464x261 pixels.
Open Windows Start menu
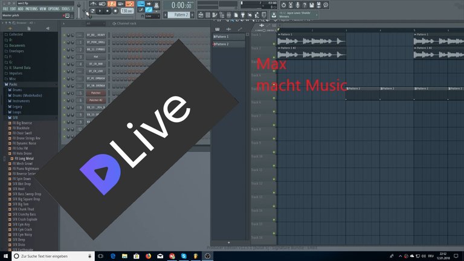click(x=5, y=256)
